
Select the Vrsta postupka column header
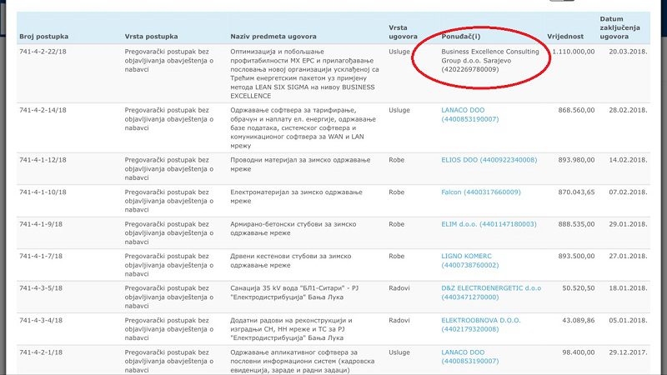(151, 37)
